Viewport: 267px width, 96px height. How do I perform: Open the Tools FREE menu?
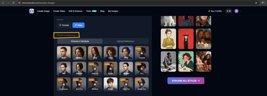click(x=91, y=11)
